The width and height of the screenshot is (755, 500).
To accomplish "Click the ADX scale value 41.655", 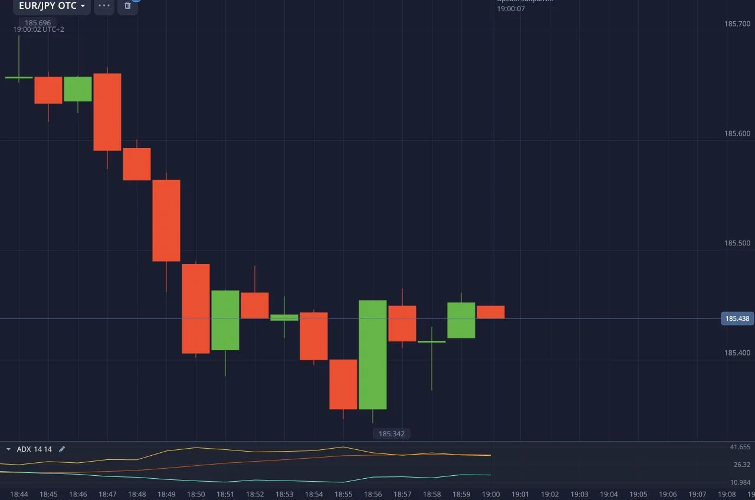I will click(740, 448).
